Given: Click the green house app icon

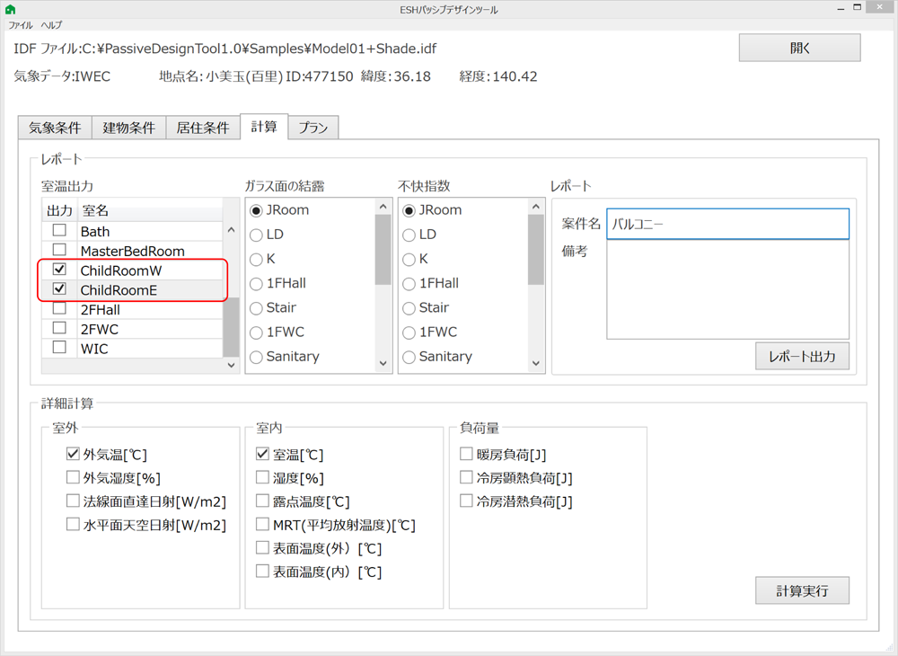Looking at the screenshot, I should coord(10,9).
